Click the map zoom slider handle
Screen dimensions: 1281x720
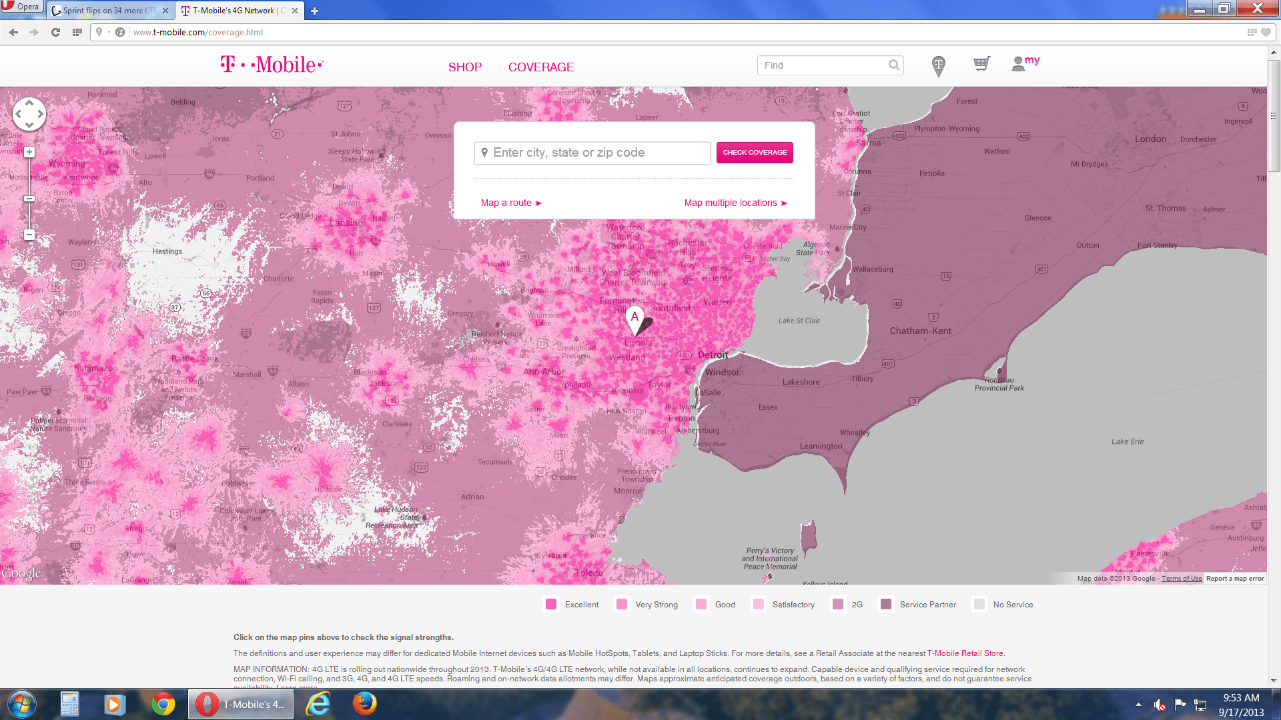[29, 199]
